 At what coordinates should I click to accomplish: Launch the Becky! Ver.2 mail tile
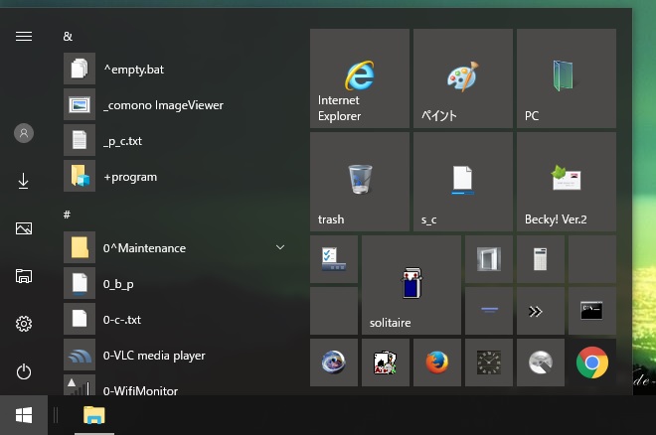pos(567,182)
